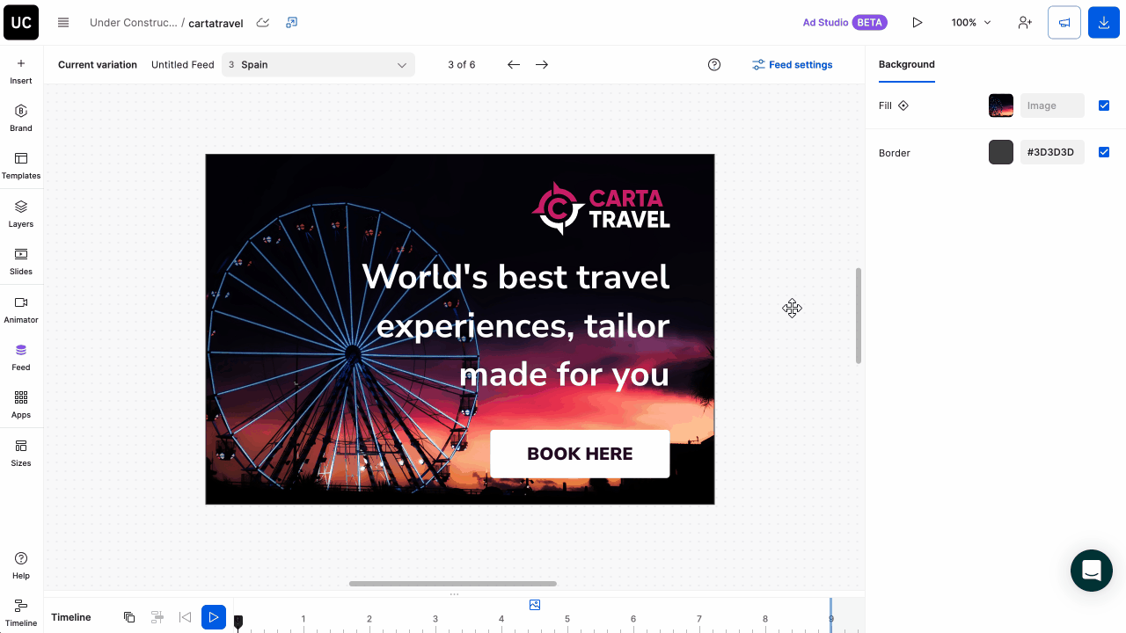Open the Brand panel
The height and width of the screenshot is (633, 1126).
(x=21, y=118)
